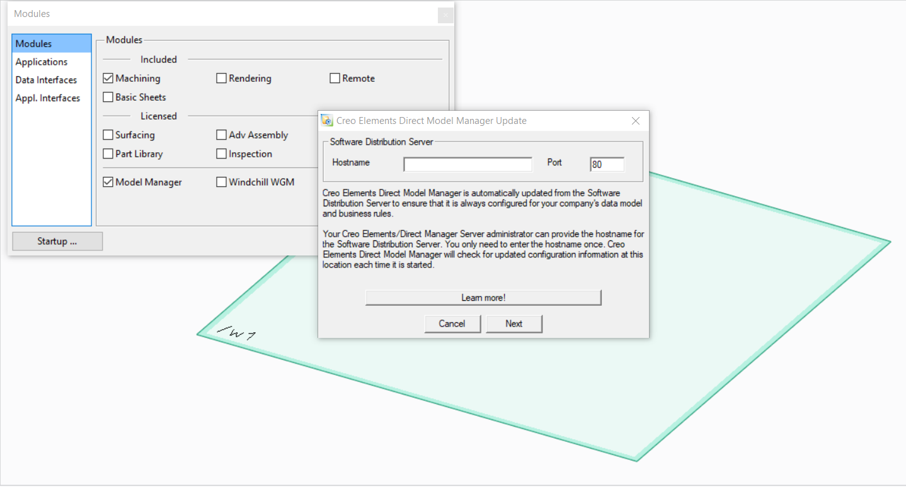The image size is (906, 487).
Task: Select the Port number field showing 80
Action: (x=606, y=164)
